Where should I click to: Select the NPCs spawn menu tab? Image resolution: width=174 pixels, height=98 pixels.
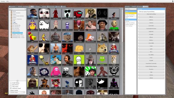31,7
